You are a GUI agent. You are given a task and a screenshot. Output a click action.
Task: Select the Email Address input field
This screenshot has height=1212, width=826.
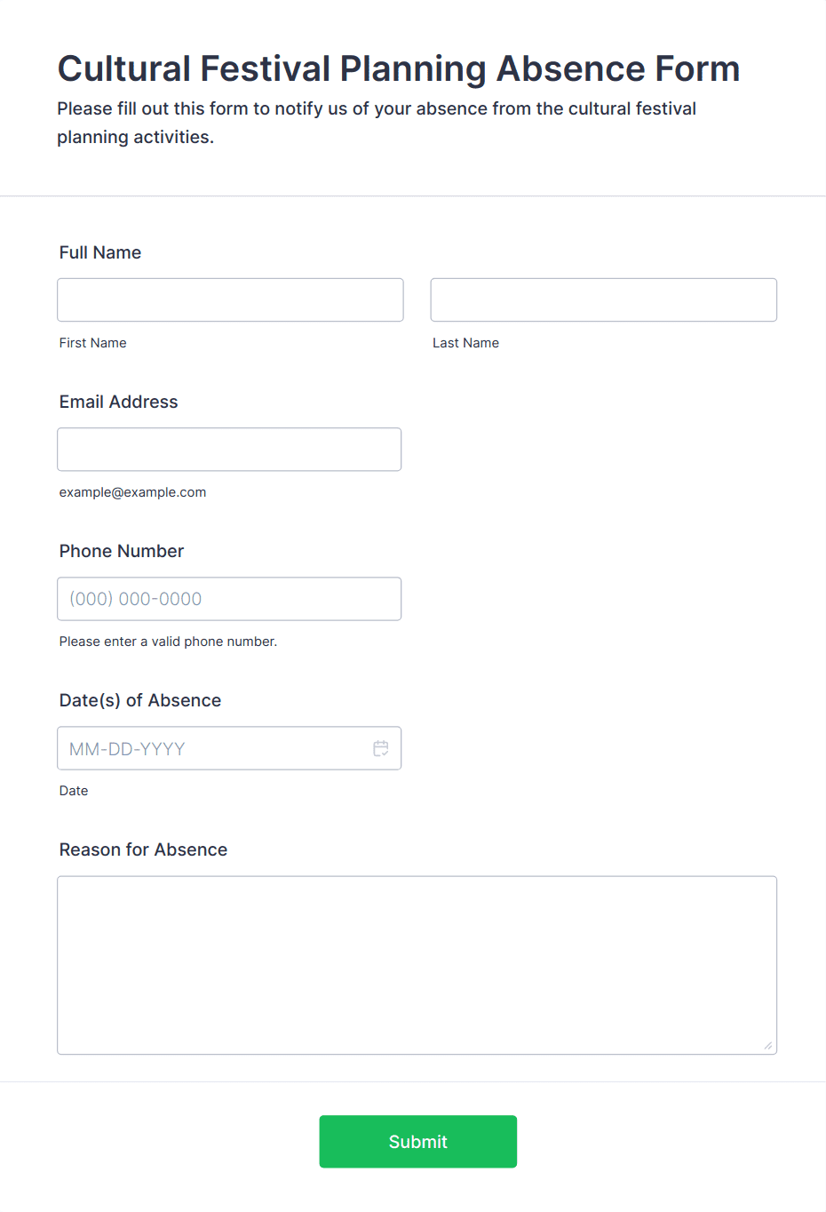pyautogui.click(x=229, y=449)
